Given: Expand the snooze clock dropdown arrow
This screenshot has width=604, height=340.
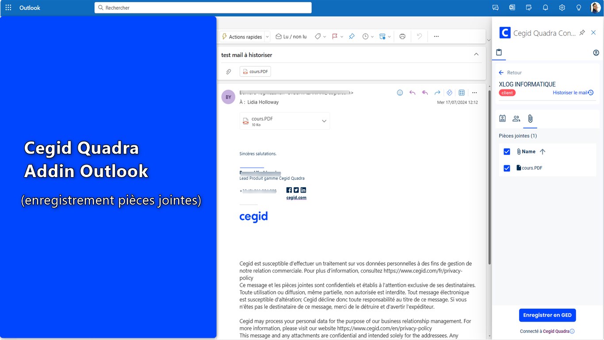Looking at the screenshot, I should pos(372,37).
